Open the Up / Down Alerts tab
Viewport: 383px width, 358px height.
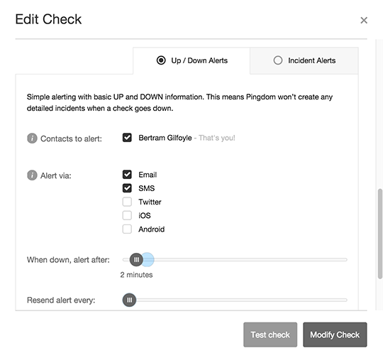click(x=191, y=60)
